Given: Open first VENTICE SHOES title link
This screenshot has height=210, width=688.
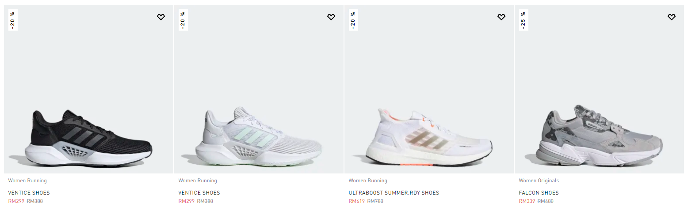Looking at the screenshot, I should click(x=29, y=193).
